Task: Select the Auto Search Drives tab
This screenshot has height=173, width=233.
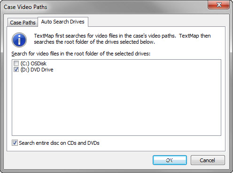Action: 63,22
